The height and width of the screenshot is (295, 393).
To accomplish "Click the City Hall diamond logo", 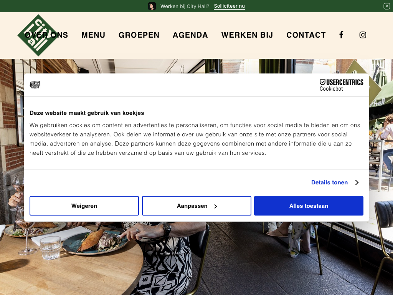I will tap(38, 35).
